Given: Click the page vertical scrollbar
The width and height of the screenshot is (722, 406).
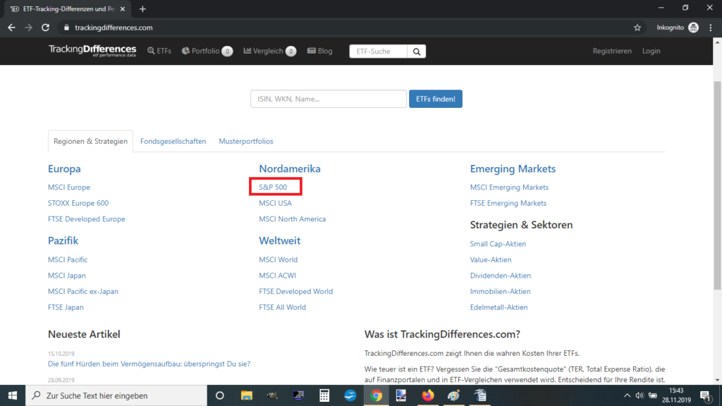Looking at the screenshot, I should (x=717, y=184).
